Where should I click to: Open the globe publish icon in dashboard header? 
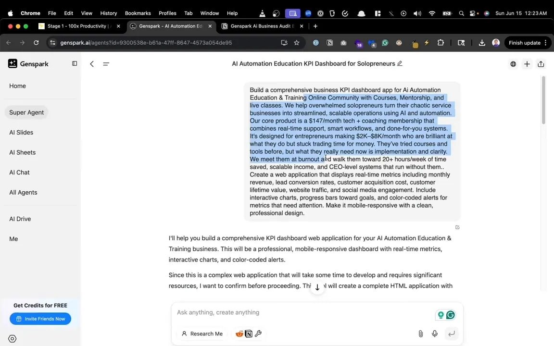pos(513,63)
